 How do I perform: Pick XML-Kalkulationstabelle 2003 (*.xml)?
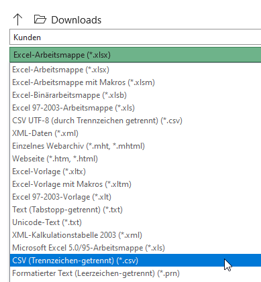tap(136, 235)
